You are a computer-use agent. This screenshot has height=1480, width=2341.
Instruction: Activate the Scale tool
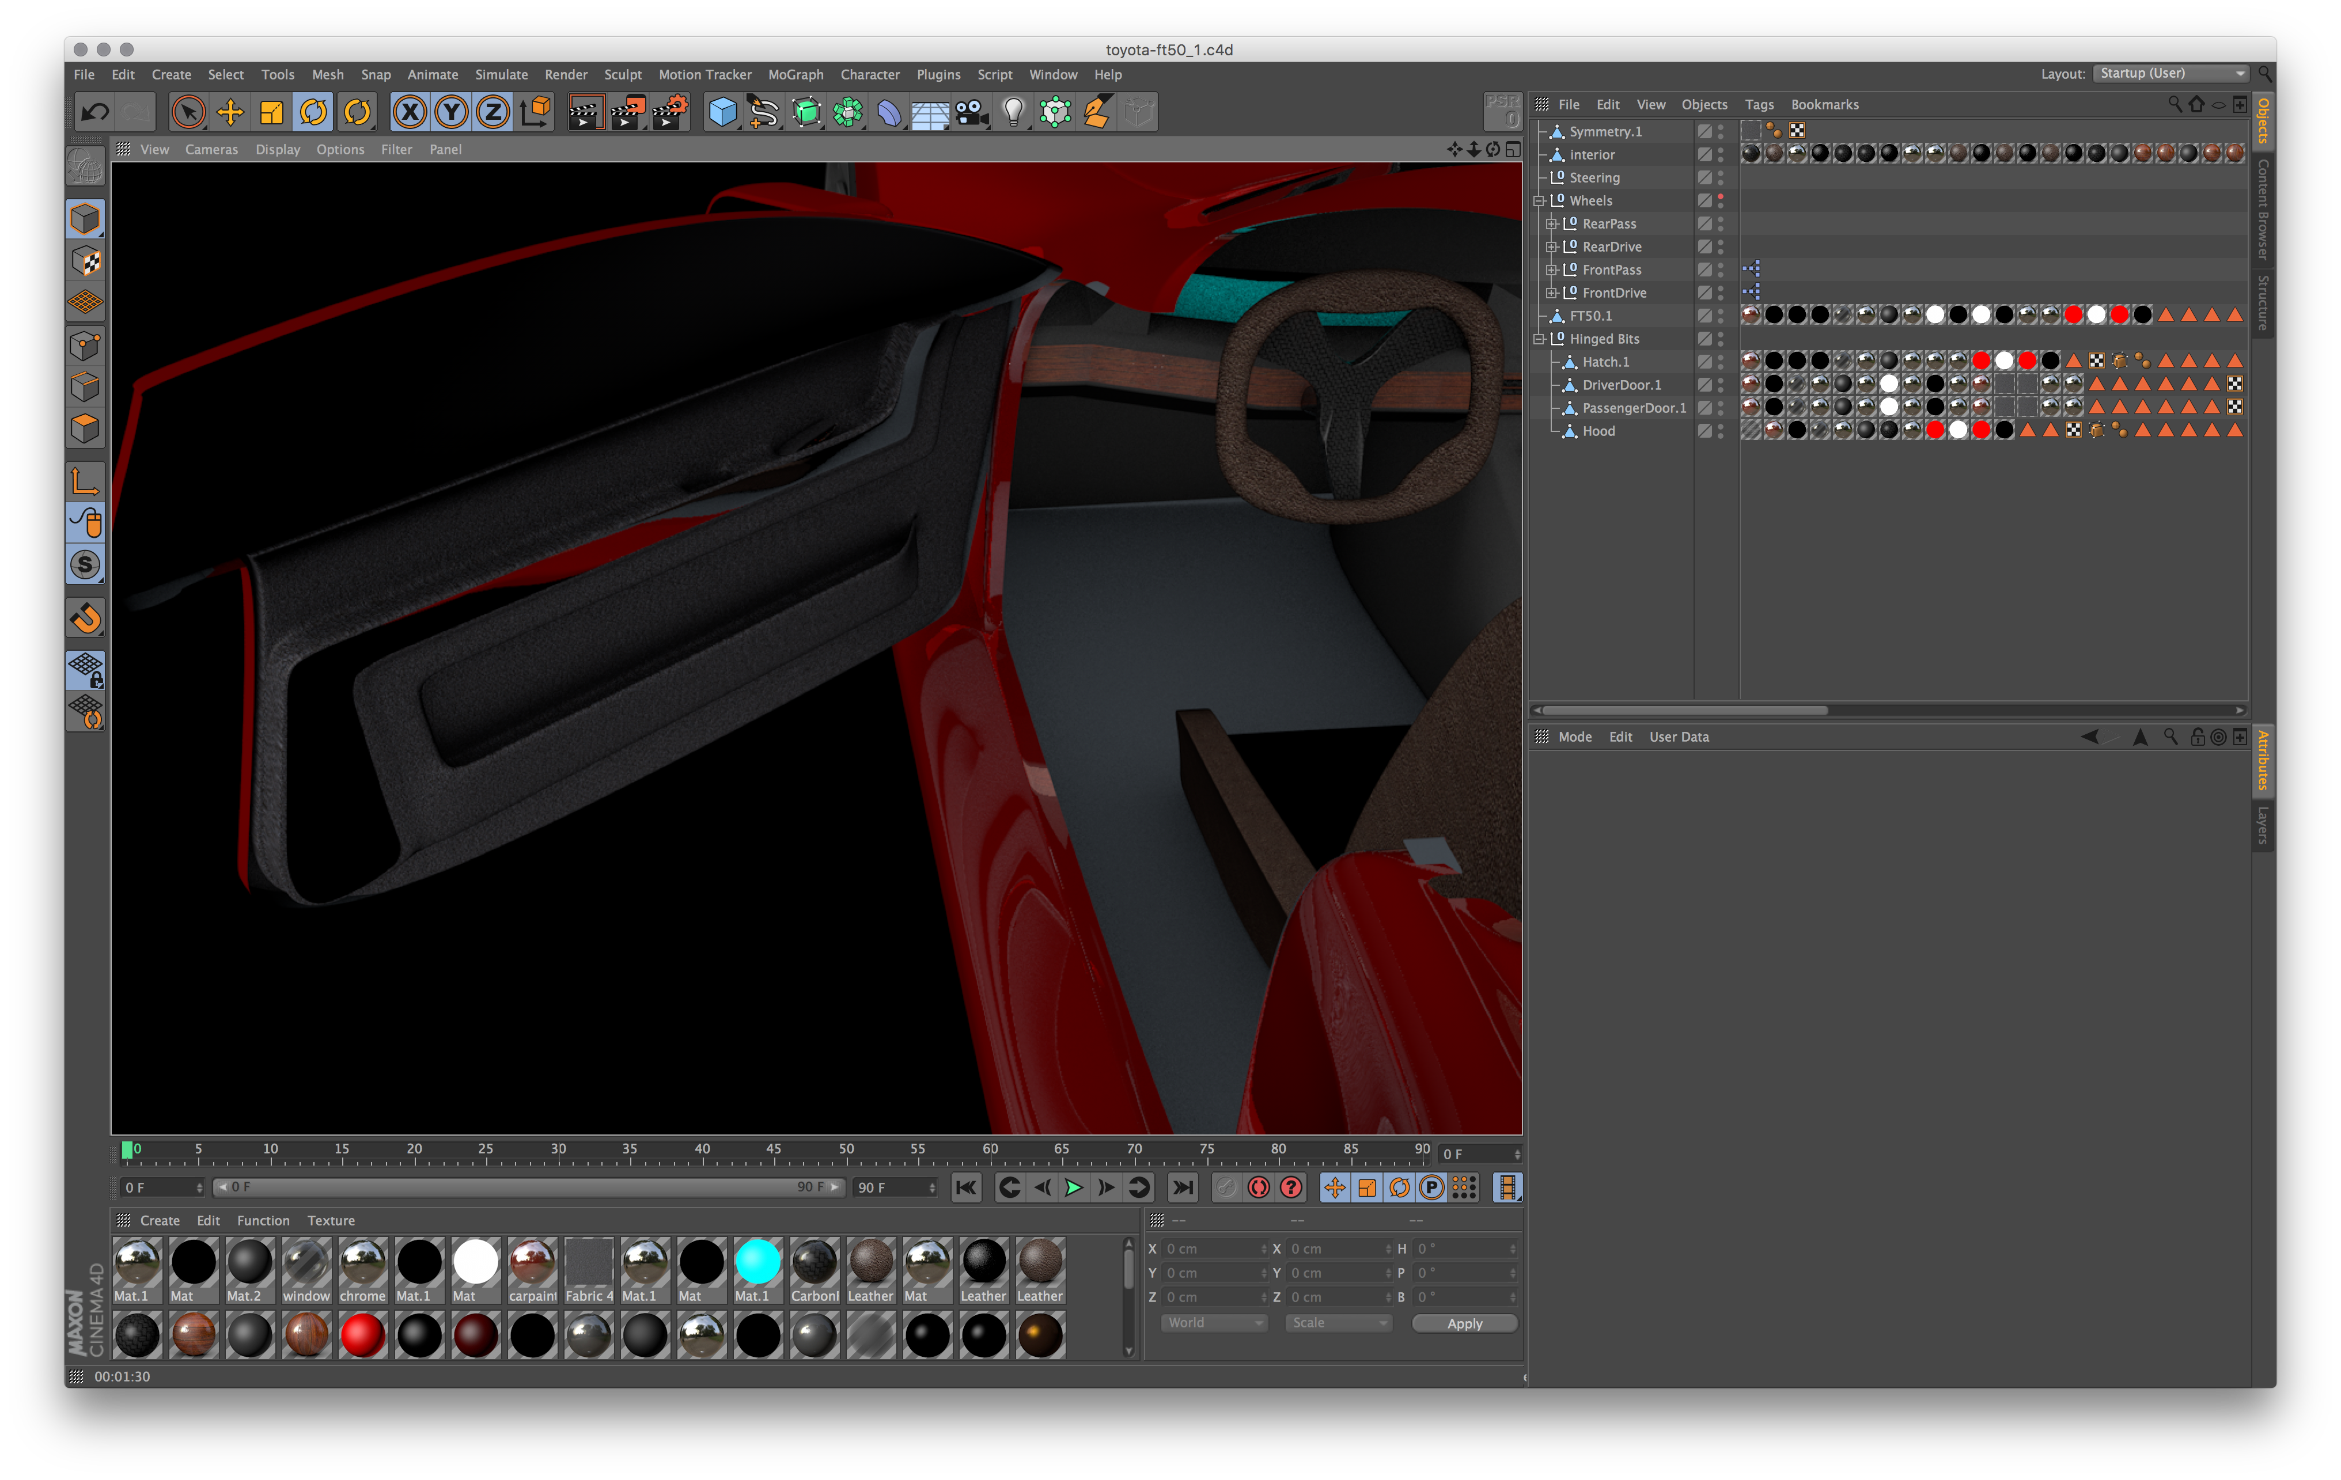pos(271,113)
